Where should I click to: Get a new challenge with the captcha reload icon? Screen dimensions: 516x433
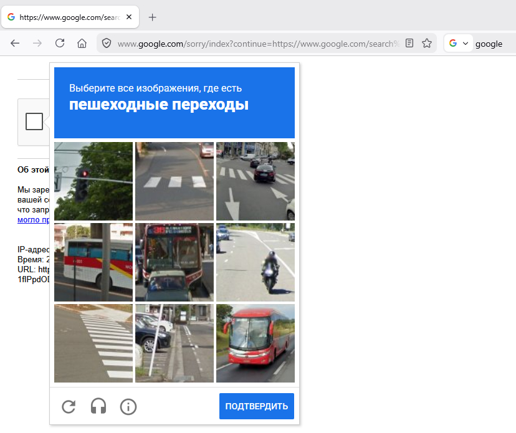point(69,407)
